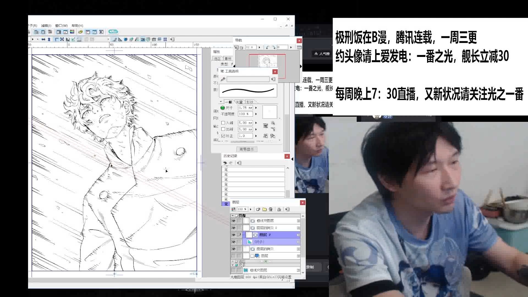Image resolution: width=528 pixels, height=297 pixels.
Task: Collapse the 尺子 layer group
Action: point(233,265)
